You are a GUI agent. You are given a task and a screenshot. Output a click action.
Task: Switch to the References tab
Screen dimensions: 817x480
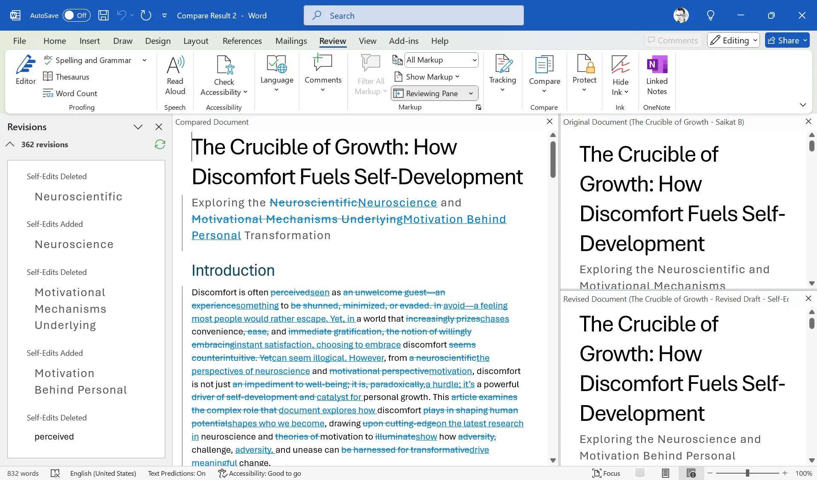[242, 40]
